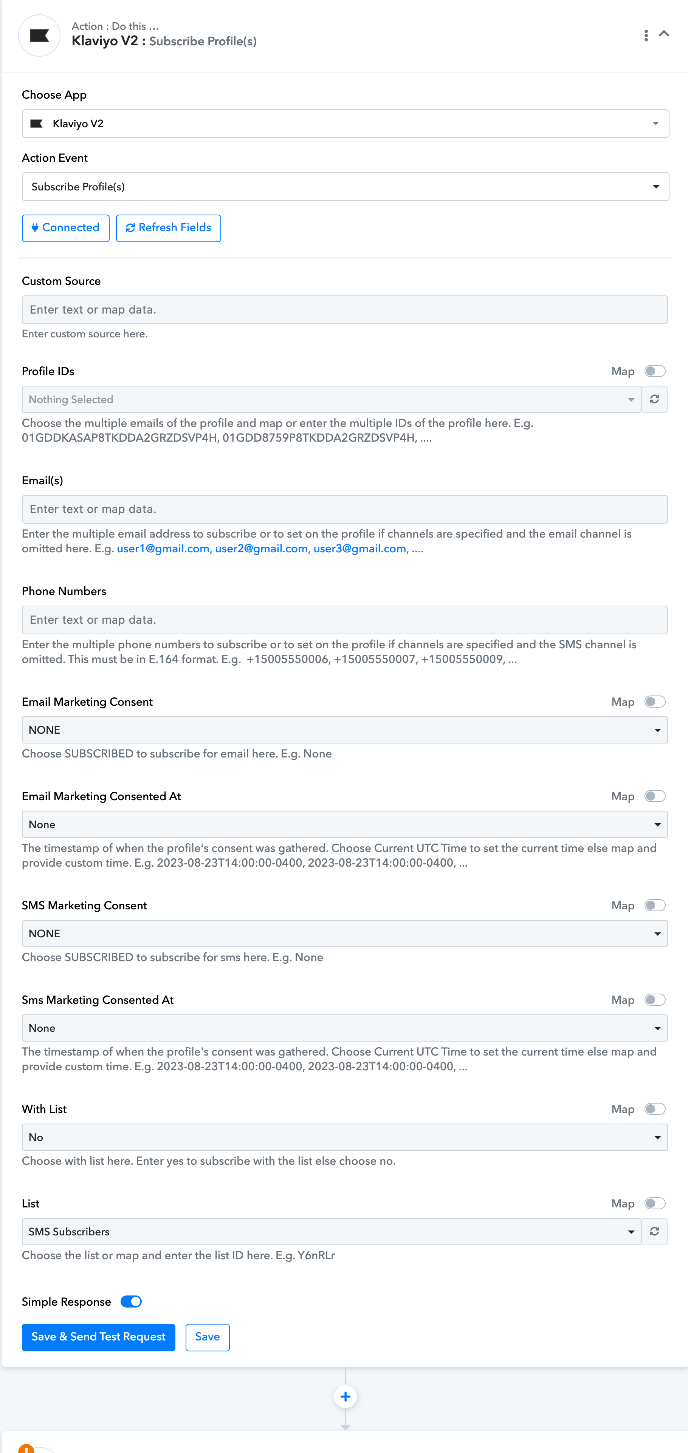Click Refresh Fields button
The image size is (688, 1453).
[168, 228]
